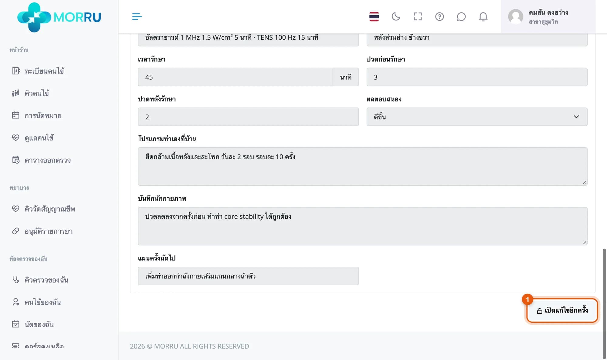Click the 2026 © MORRU footer text
This screenshot has height=360, width=607.
pyautogui.click(x=189, y=346)
